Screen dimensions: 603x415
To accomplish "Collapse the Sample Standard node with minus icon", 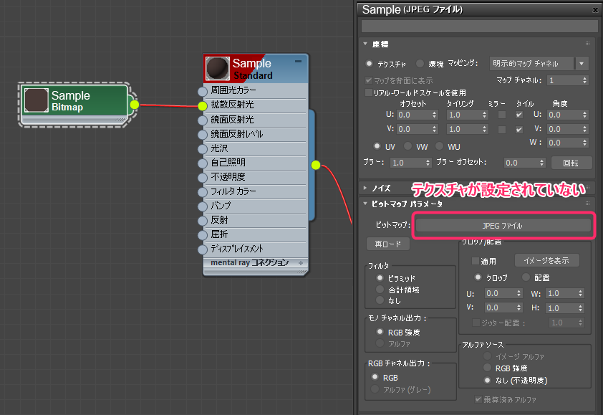I will [x=298, y=62].
